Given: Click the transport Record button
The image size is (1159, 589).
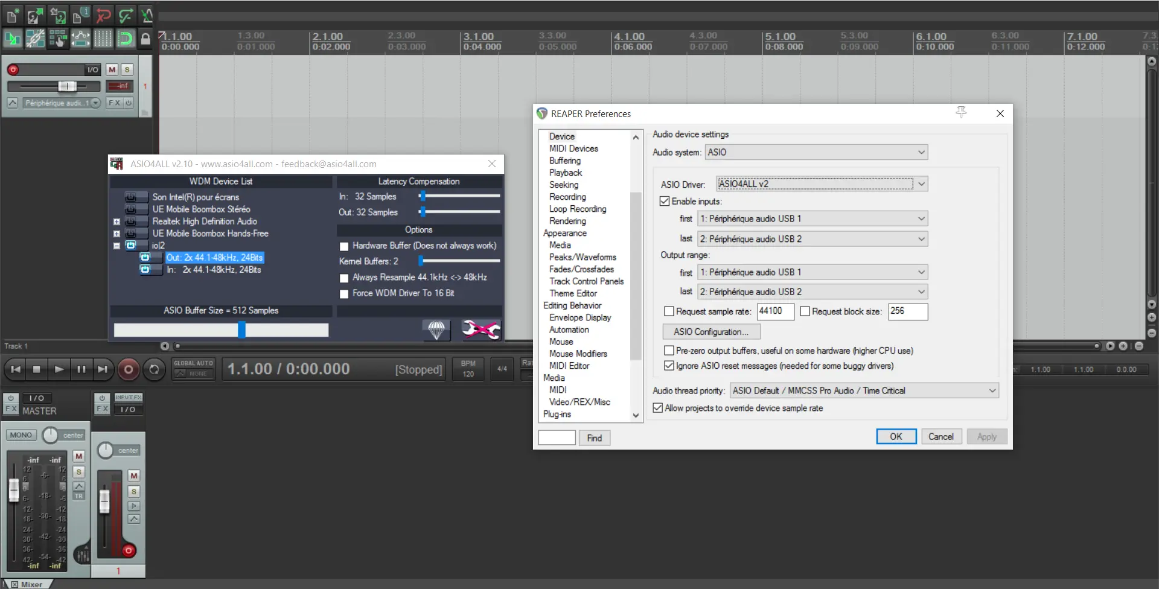Looking at the screenshot, I should coord(128,369).
